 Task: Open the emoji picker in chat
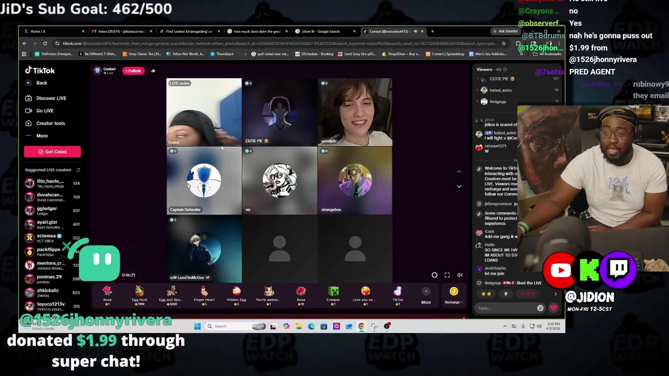point(540,308)
